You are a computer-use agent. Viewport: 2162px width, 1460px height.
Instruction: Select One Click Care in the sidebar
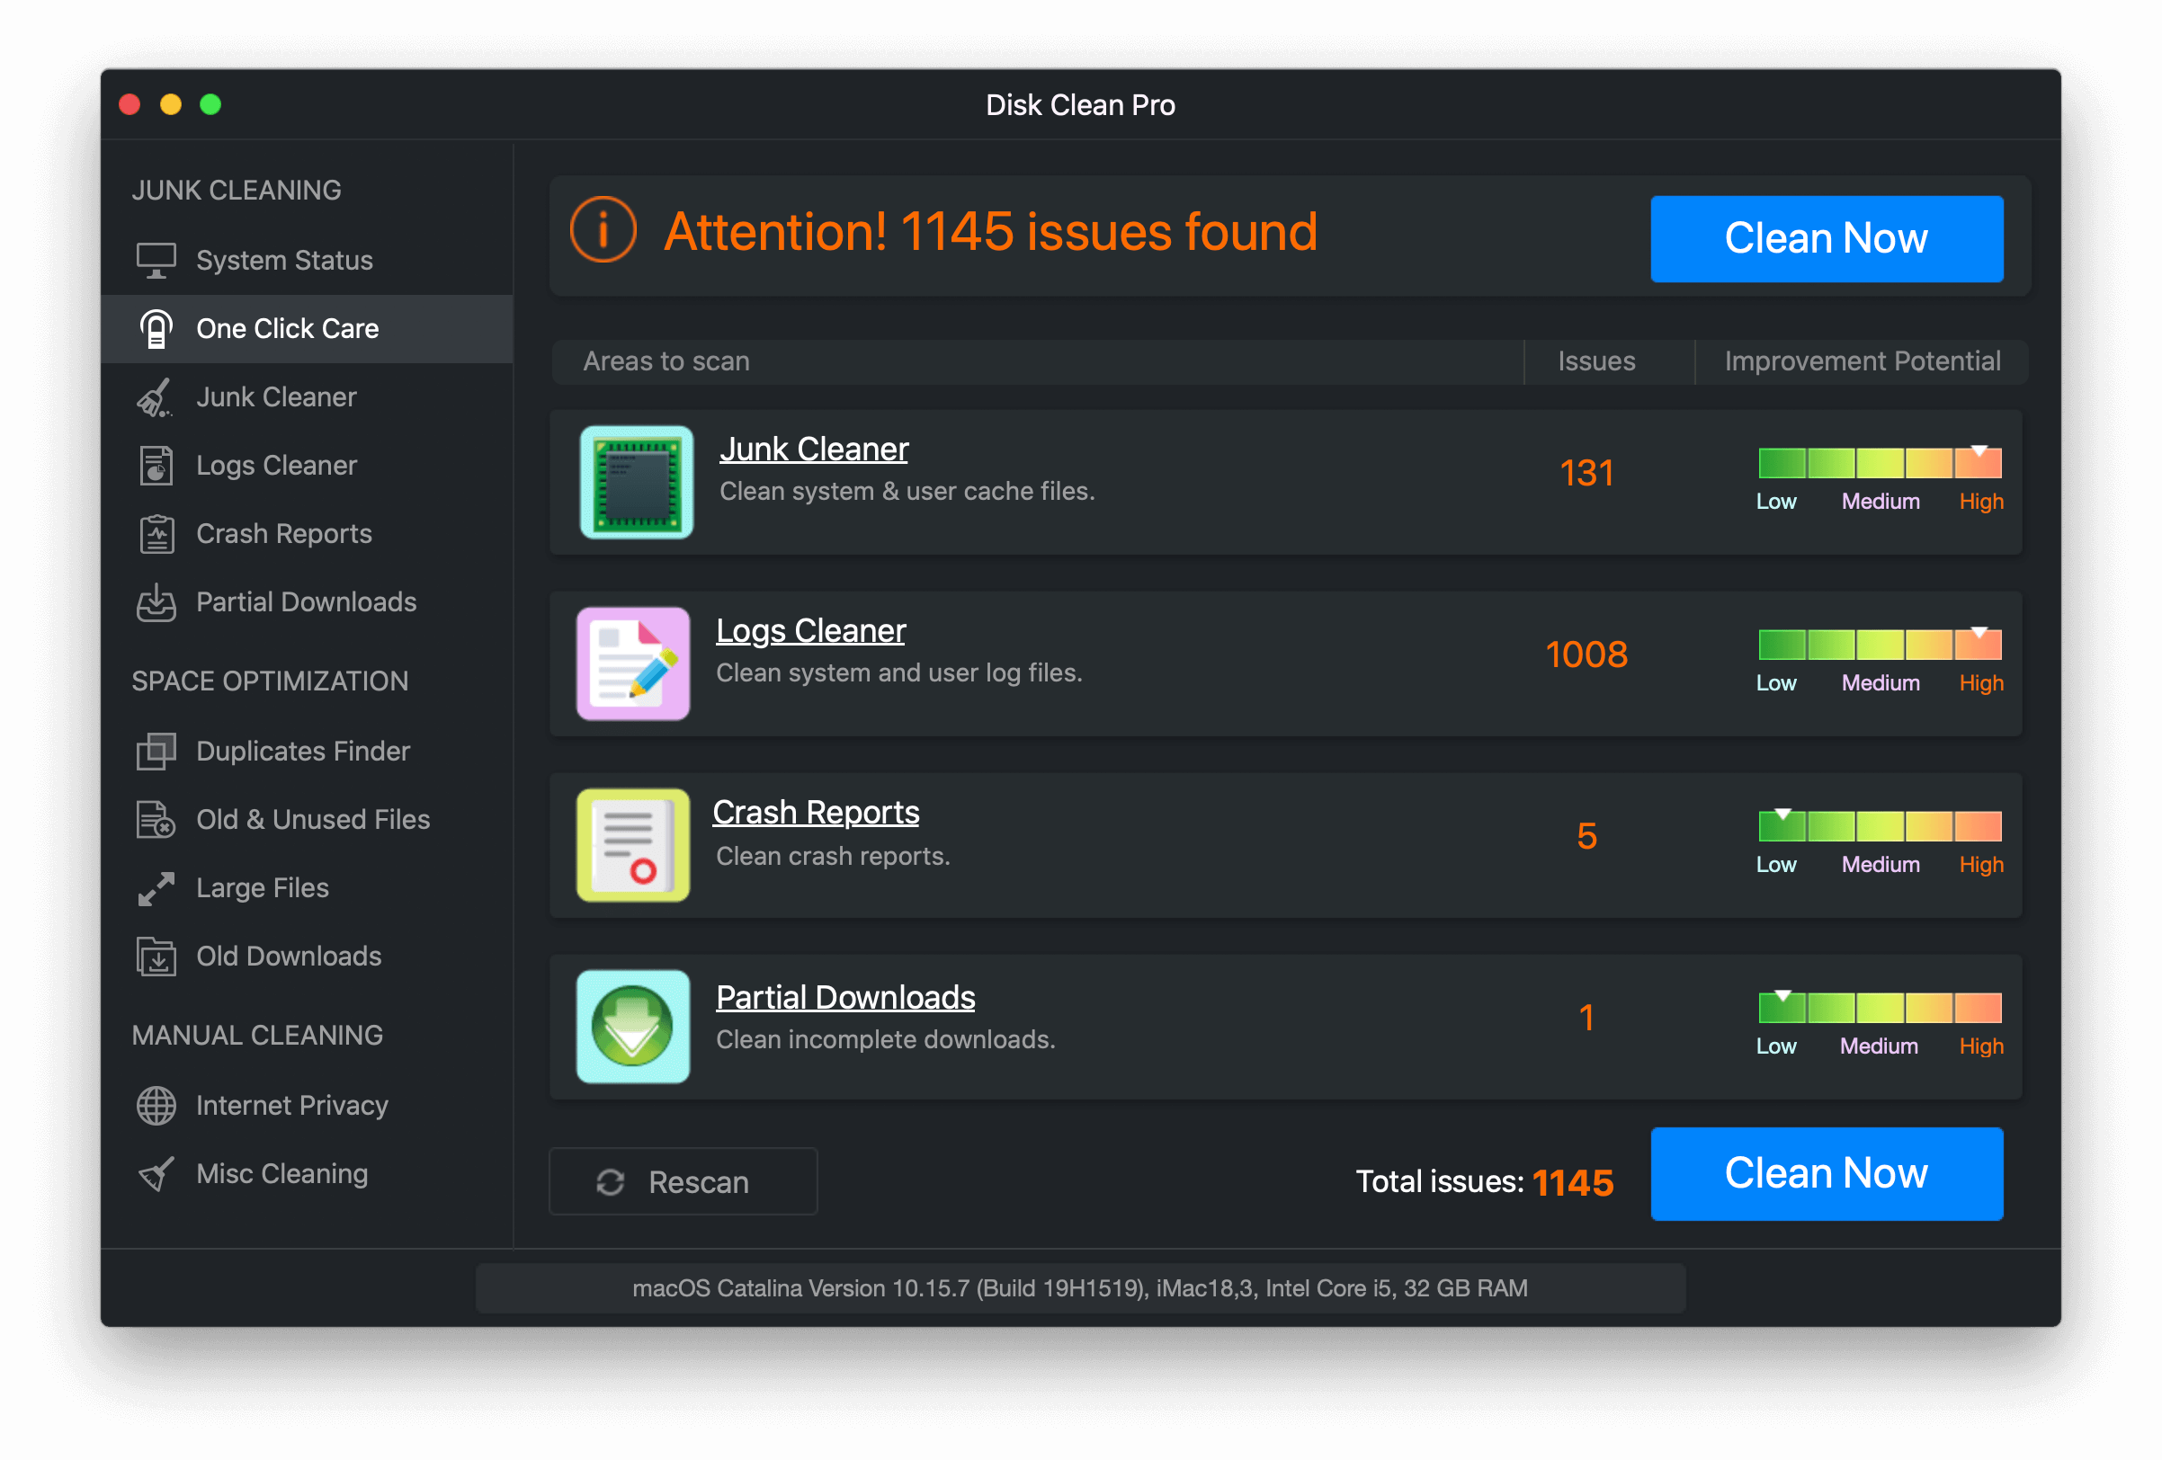click(x=307, y=329)
